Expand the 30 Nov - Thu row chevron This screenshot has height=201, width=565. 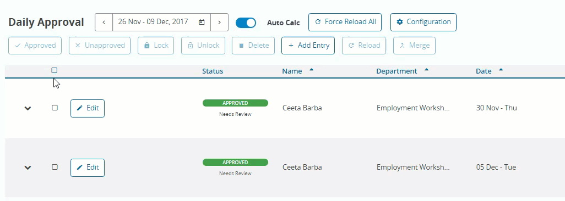pyautogui.click(x=28, y=108)
